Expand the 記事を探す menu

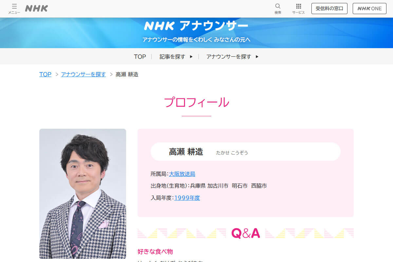click(172, 57)
